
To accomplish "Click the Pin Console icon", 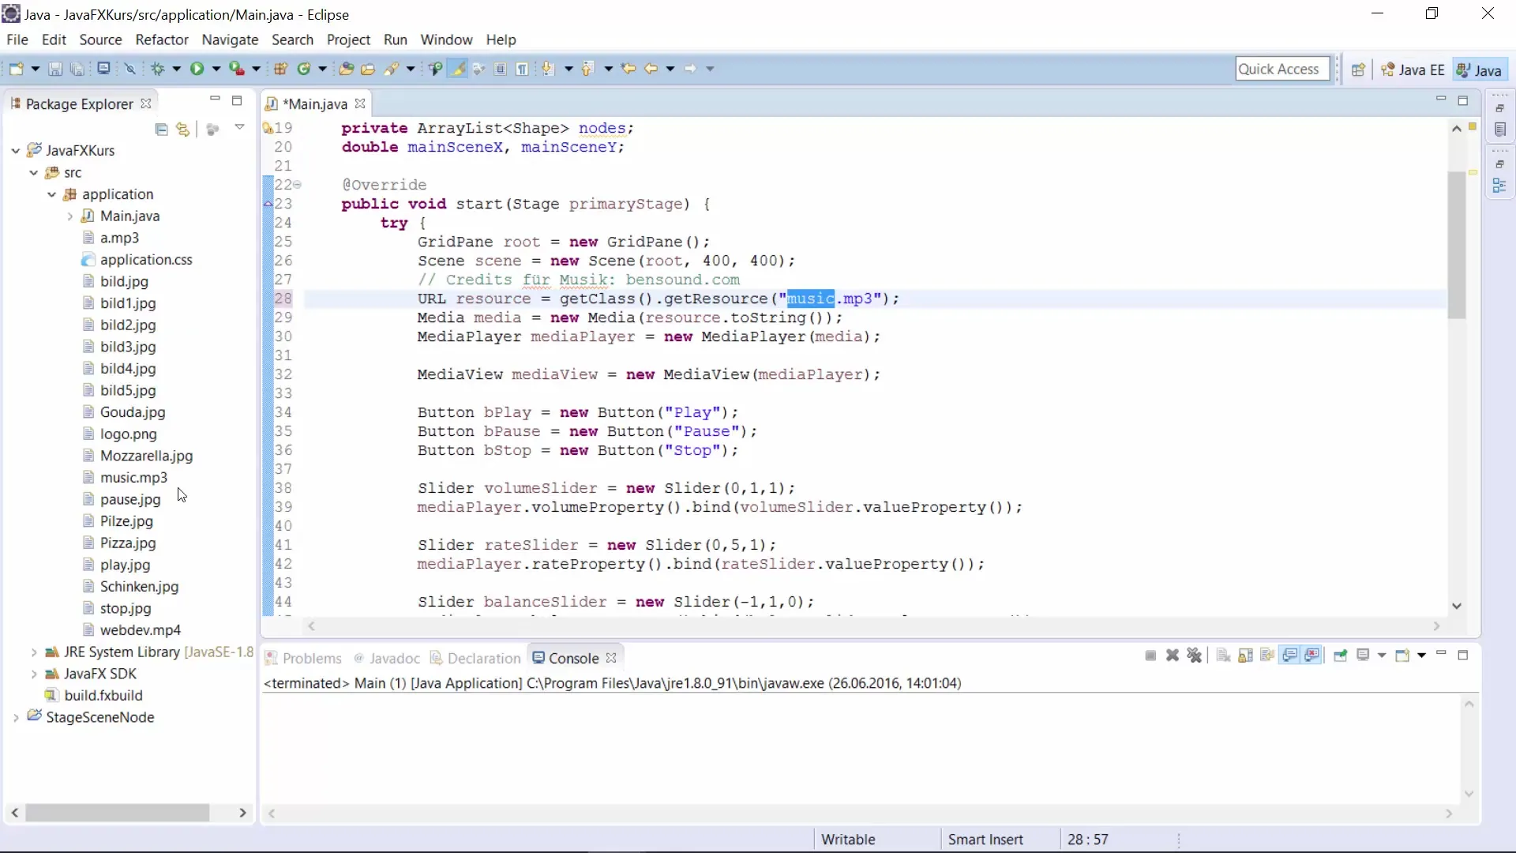I will point(1341,656).
